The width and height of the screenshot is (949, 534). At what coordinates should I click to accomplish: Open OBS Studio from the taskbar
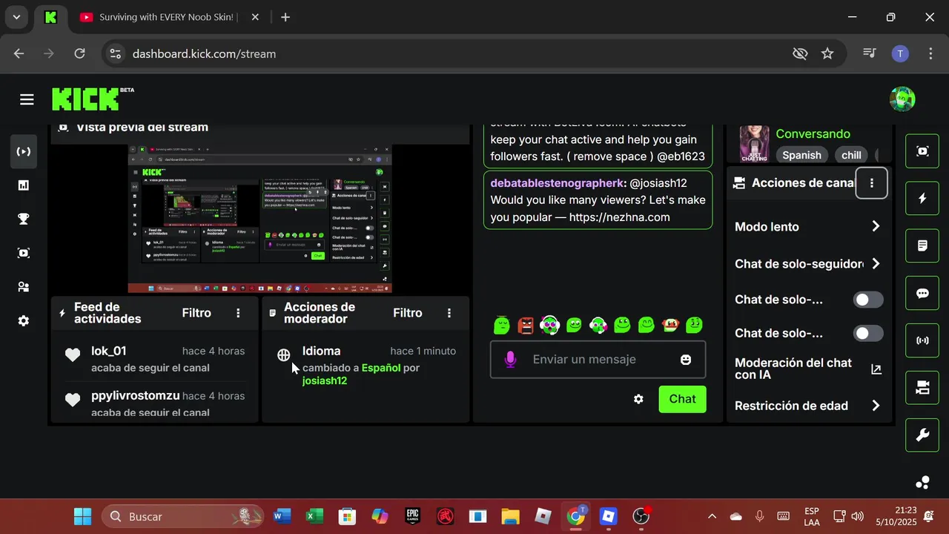click(641, 516)
